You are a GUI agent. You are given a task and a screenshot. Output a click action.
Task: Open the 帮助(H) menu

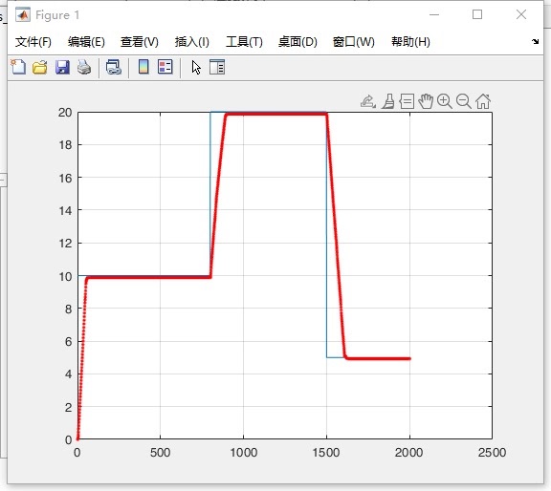pos(410,42)
